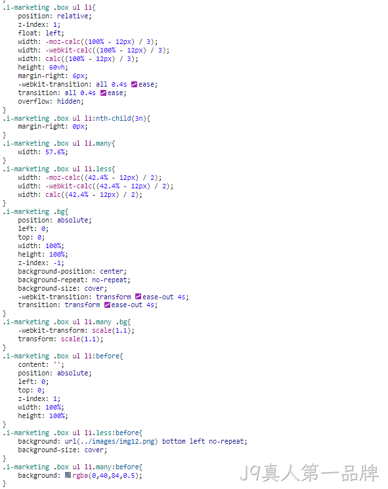Click the li.less:before selector

click(x=72, y=433)
